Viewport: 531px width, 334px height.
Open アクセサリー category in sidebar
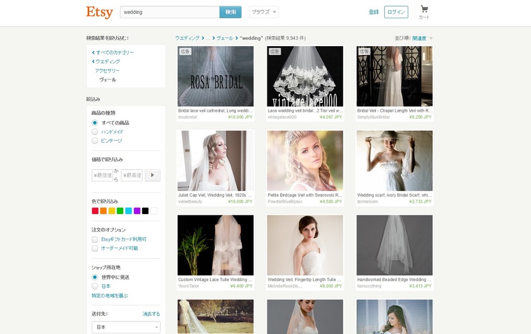coord(107,71)
